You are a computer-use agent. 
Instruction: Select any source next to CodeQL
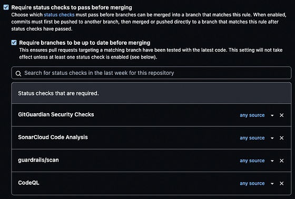pos(252,183)
